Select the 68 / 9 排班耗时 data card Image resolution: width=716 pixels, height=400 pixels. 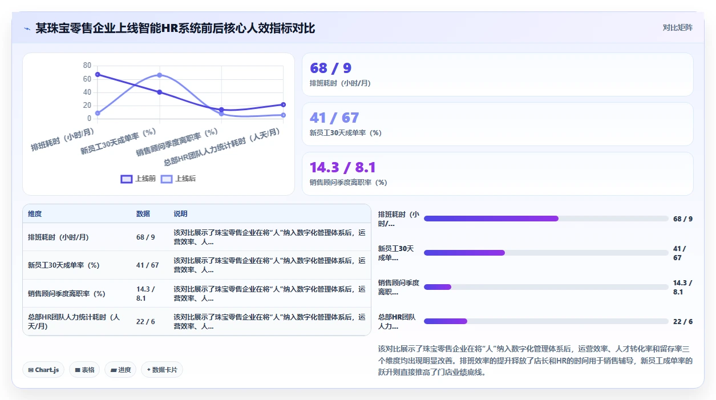point(497,74)
